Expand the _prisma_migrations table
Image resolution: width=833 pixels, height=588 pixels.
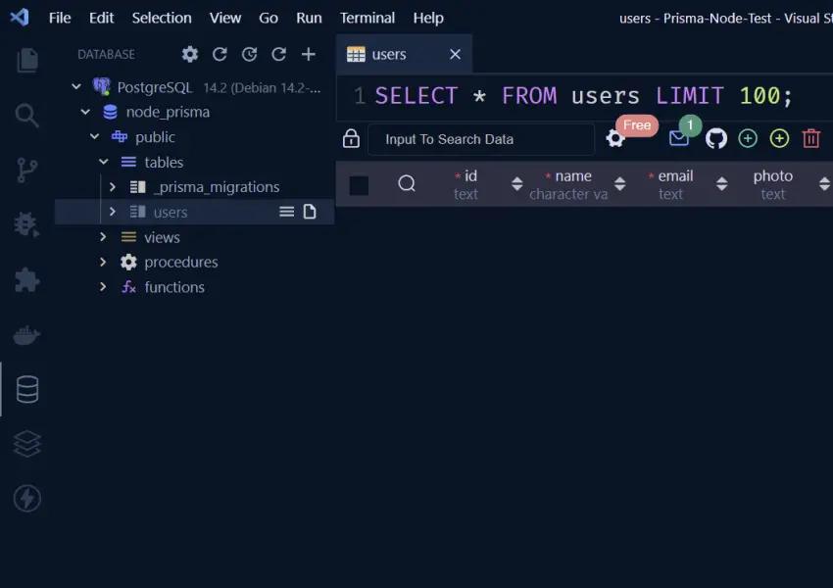coord(112,187)
